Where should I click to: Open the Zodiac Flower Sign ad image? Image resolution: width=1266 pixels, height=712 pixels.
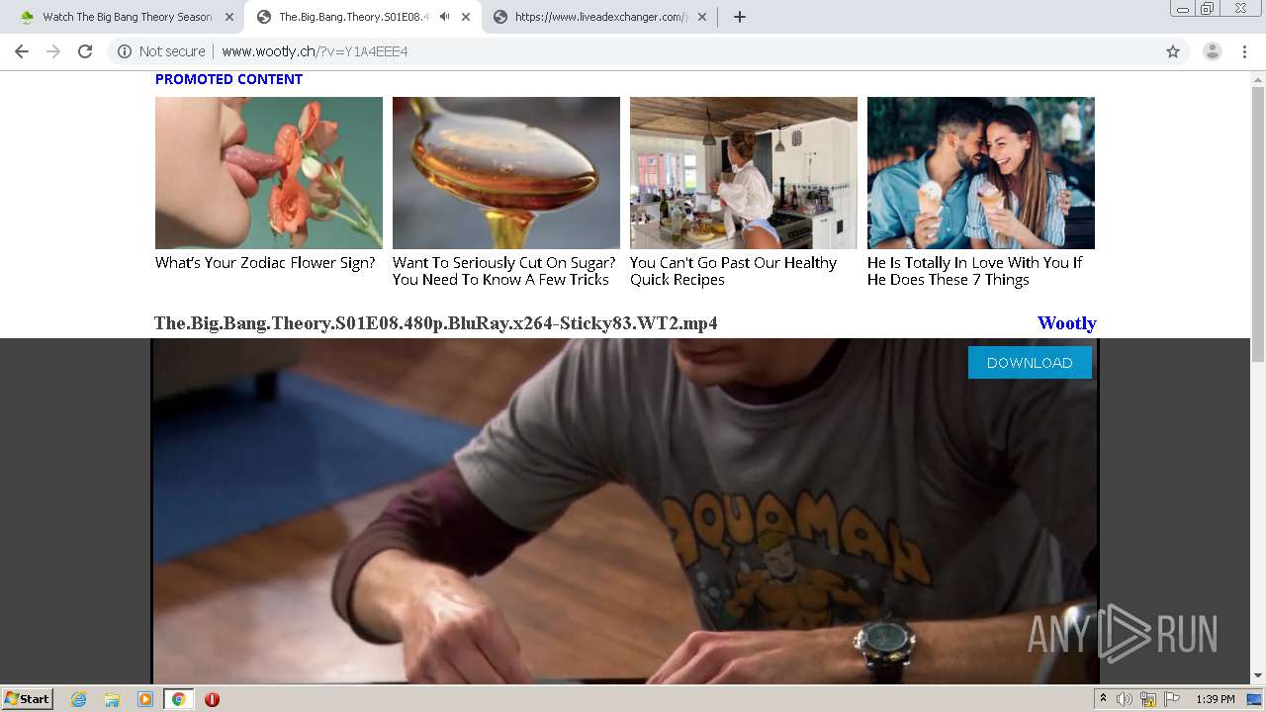click(x=269, y=173)
